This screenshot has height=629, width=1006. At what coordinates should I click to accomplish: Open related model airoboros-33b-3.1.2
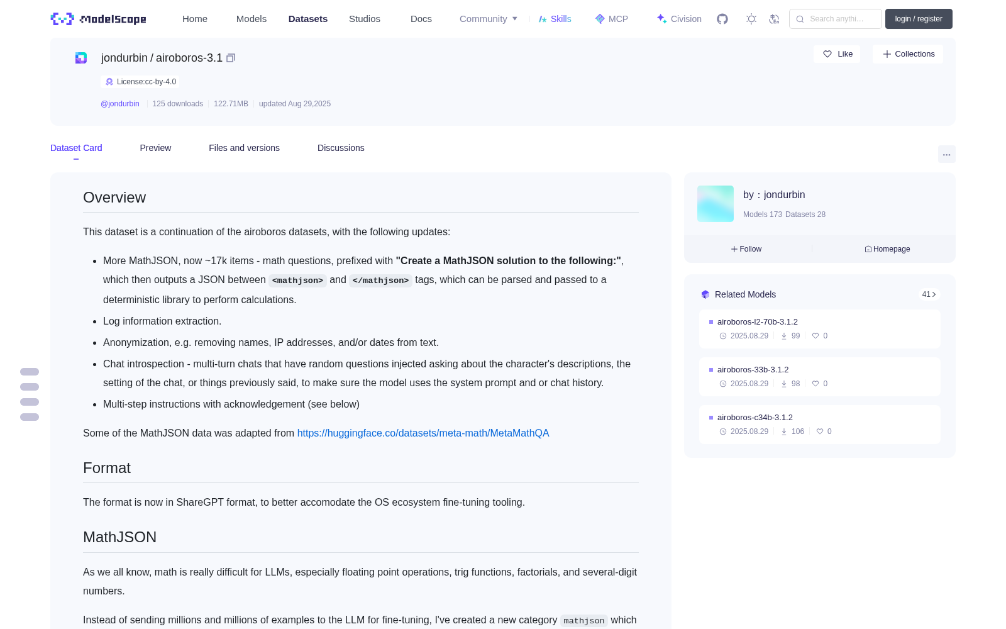coord(820,377)
